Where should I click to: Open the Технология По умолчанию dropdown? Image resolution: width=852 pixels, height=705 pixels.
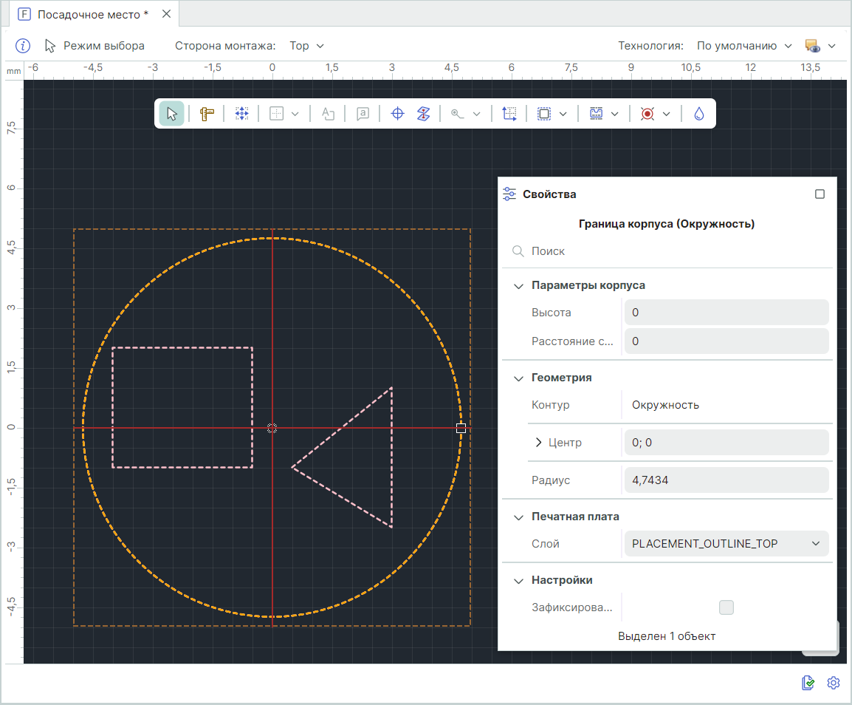click(x=744, y=46)
